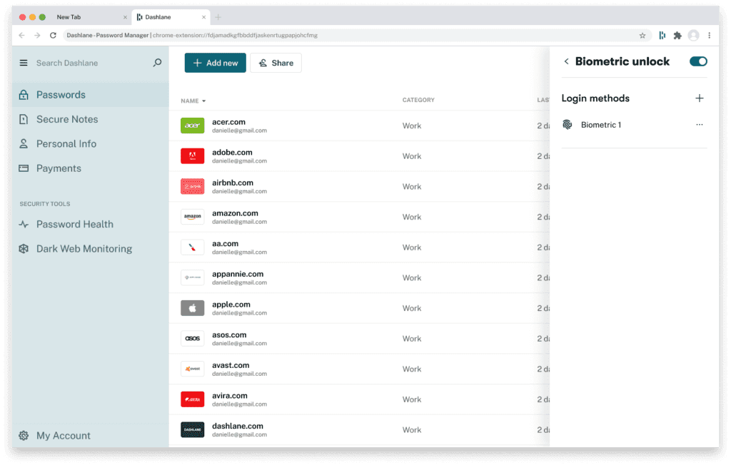Open aa.com logo thumbnail
The width and height of the screenshot is (731, 465).
tap(193, 247)
